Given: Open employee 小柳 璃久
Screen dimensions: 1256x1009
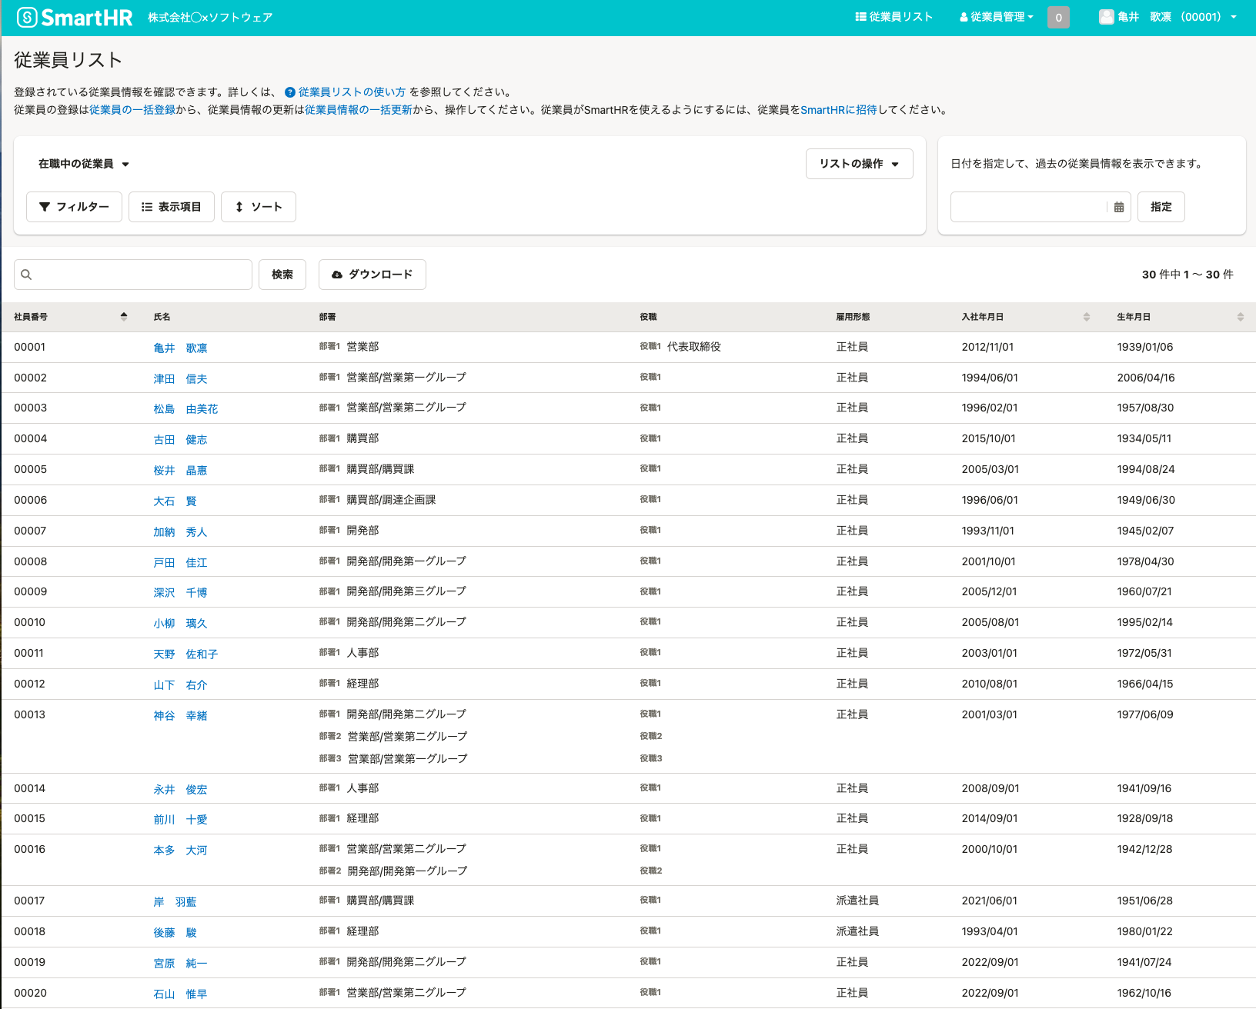Looking at the screenshot, I should [180, 624].
